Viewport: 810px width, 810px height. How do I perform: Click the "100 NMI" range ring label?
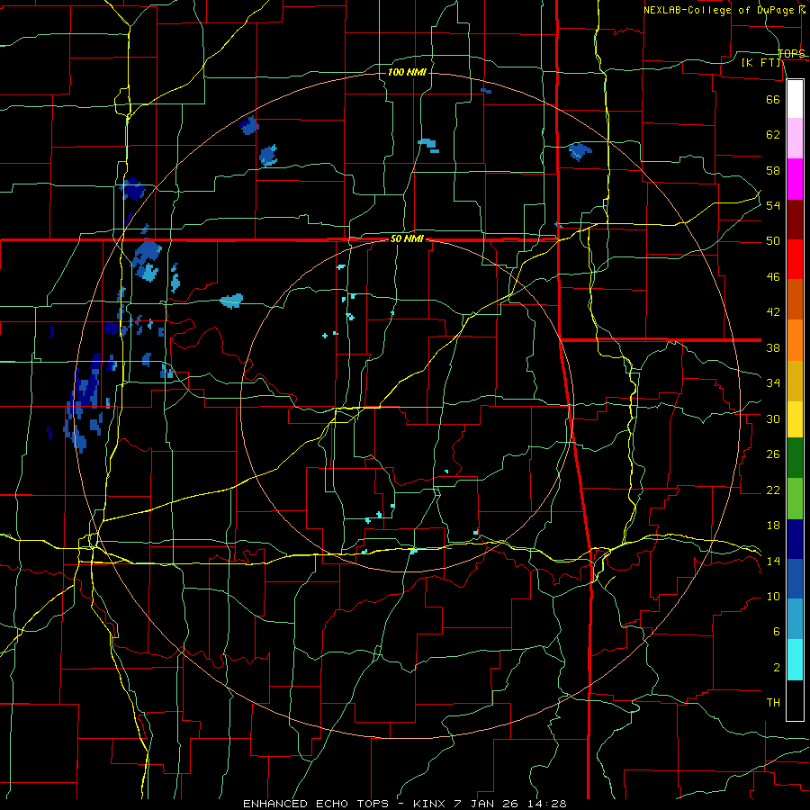407,72
